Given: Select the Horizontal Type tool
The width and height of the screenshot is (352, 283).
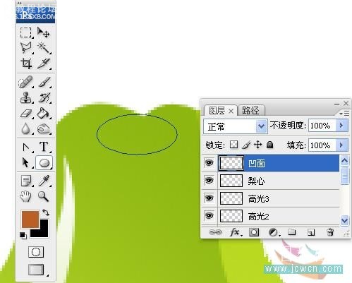Looking at the screenshot, I should pyautogui.click(x=44, y=147).
